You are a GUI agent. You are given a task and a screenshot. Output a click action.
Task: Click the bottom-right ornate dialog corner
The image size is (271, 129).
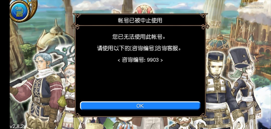pos(204,115)
